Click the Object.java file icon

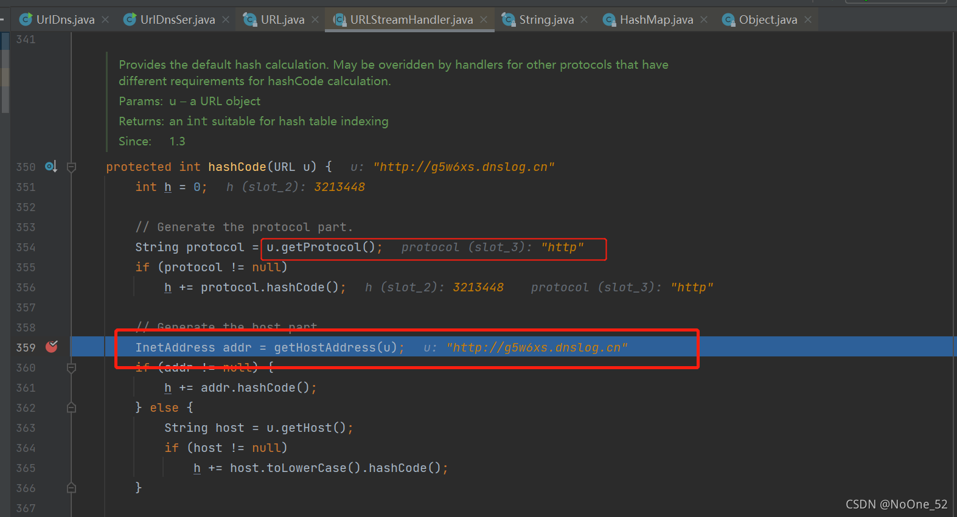(x=728, y=20)
